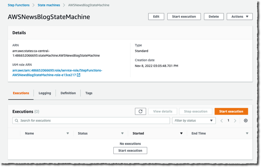Screen dimensions: 261x167
Task: Switch to the Tags tab
Action: click(89, 93)
